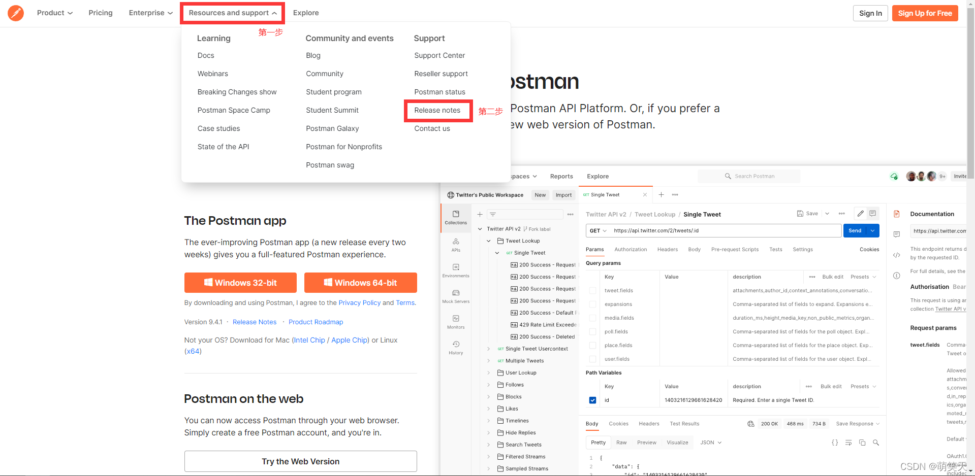This screenshot has width=975, height=476.
Task: Open the GET method dropdown
Action: [x=598, y=231]
